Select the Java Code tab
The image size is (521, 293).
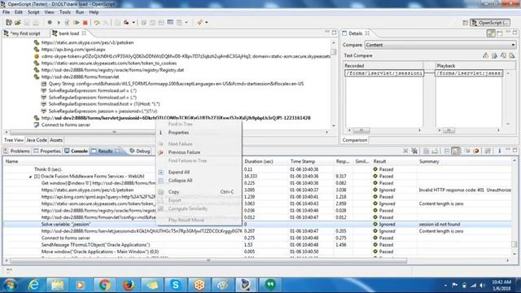[x=37, y=140]
